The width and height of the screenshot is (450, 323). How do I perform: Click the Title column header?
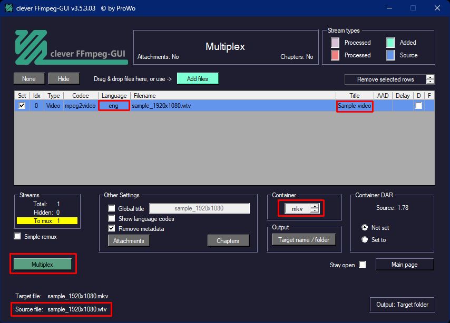coord(355,96)
